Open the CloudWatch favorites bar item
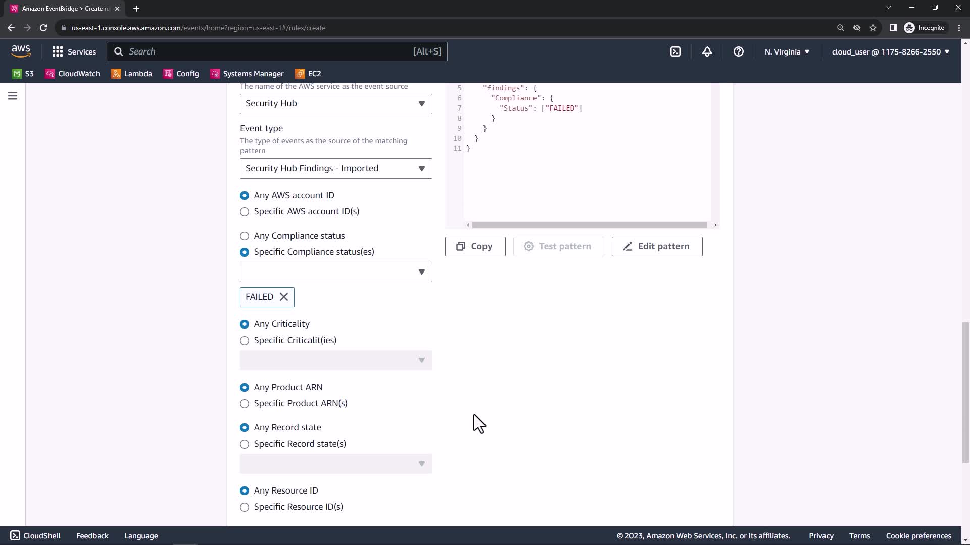The width and height of the screenshot is (970, 545). [x=73, y=74]
